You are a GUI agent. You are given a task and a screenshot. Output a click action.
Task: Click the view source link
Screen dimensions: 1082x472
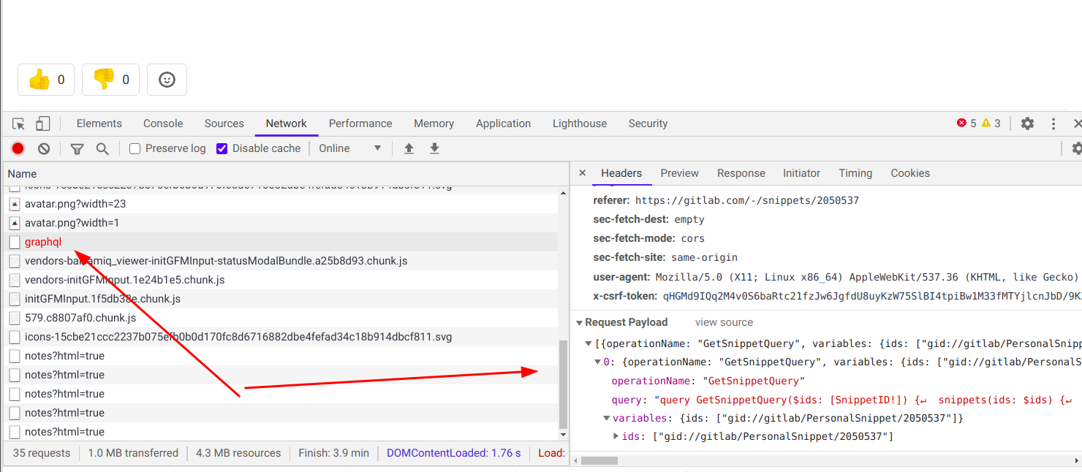[724, 322]
